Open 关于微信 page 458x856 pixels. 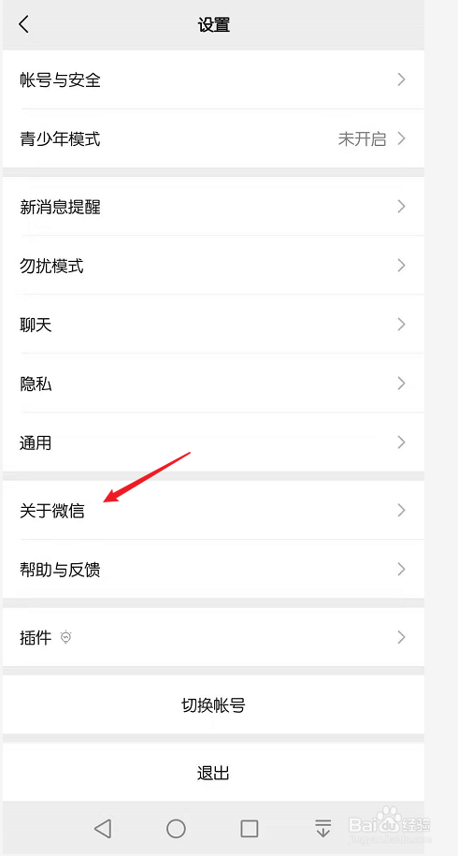(214, 511)
